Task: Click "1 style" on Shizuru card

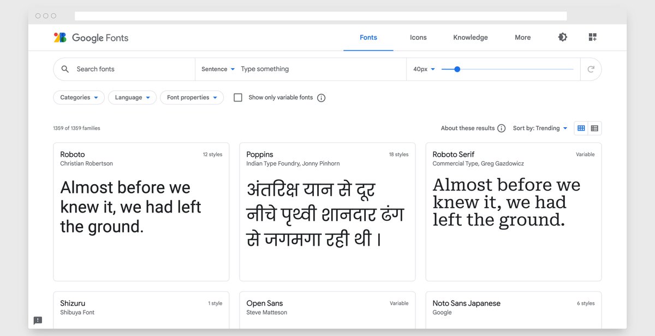Action: pos(215,303)
